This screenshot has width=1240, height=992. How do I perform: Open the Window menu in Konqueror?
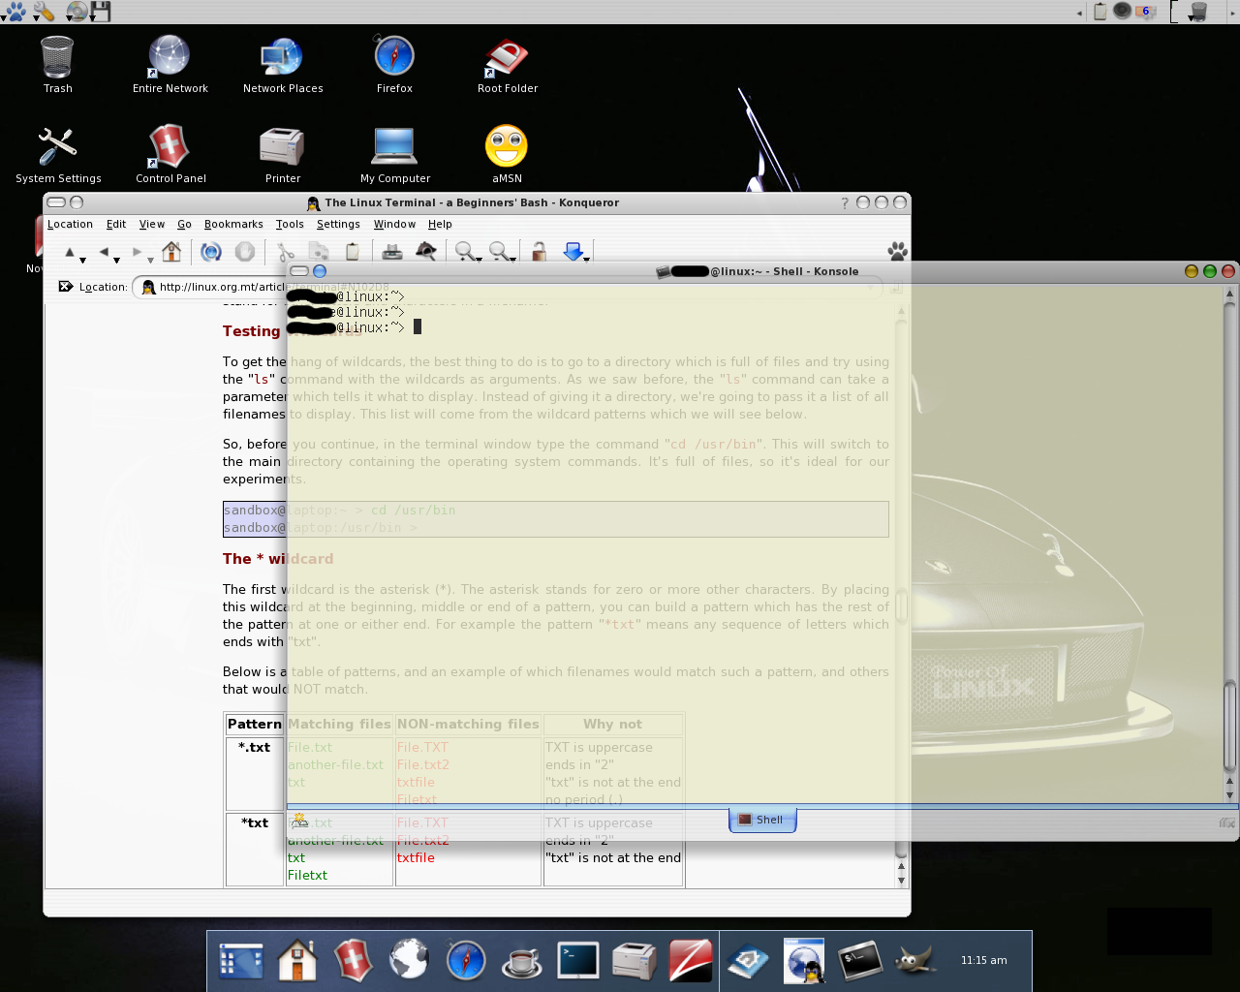point(394,224)
